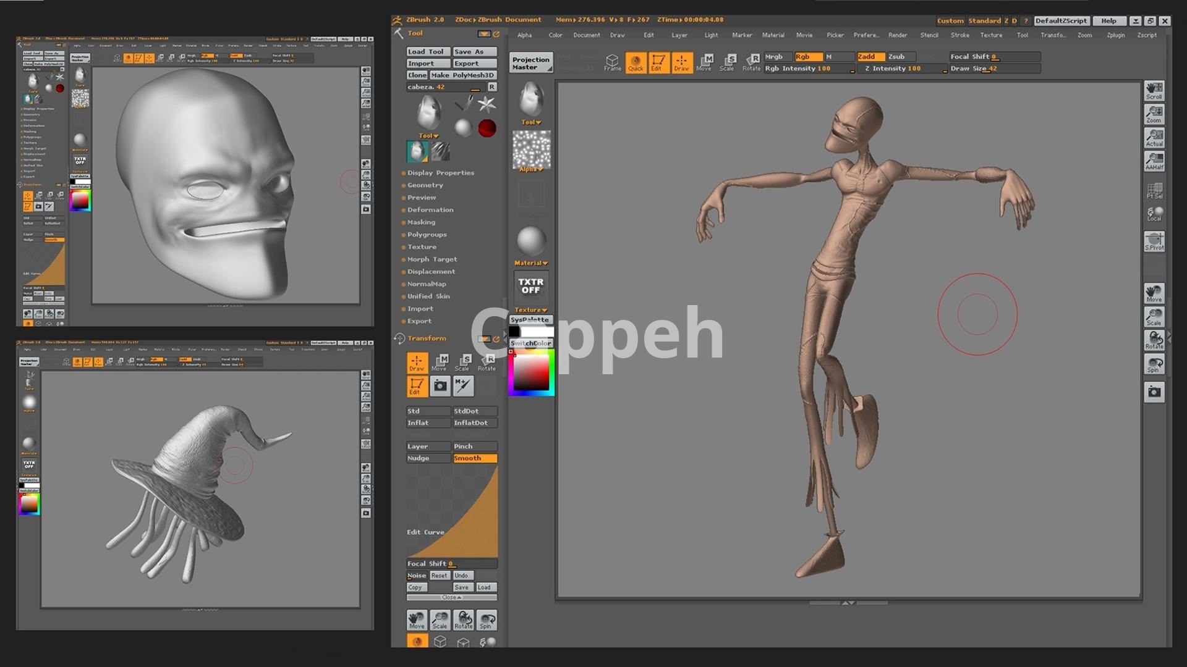Click the Zoom magnifier icon
The height and width of the screenshot is (667, 1187).
click(x=1154, y=114)
